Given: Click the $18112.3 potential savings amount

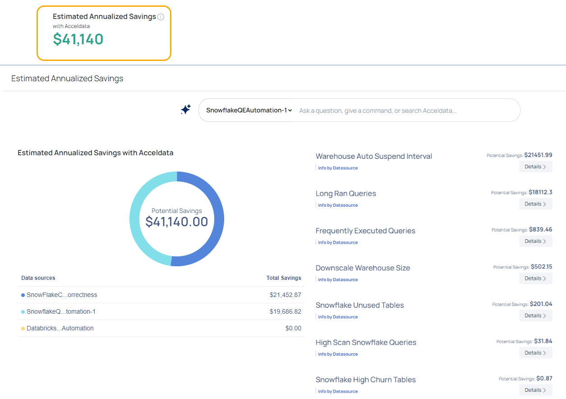Looking at the screenshot, I should tap(541, 192).
